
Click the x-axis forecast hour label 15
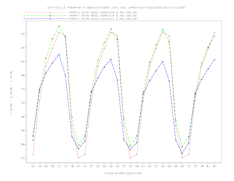(65, 166)
